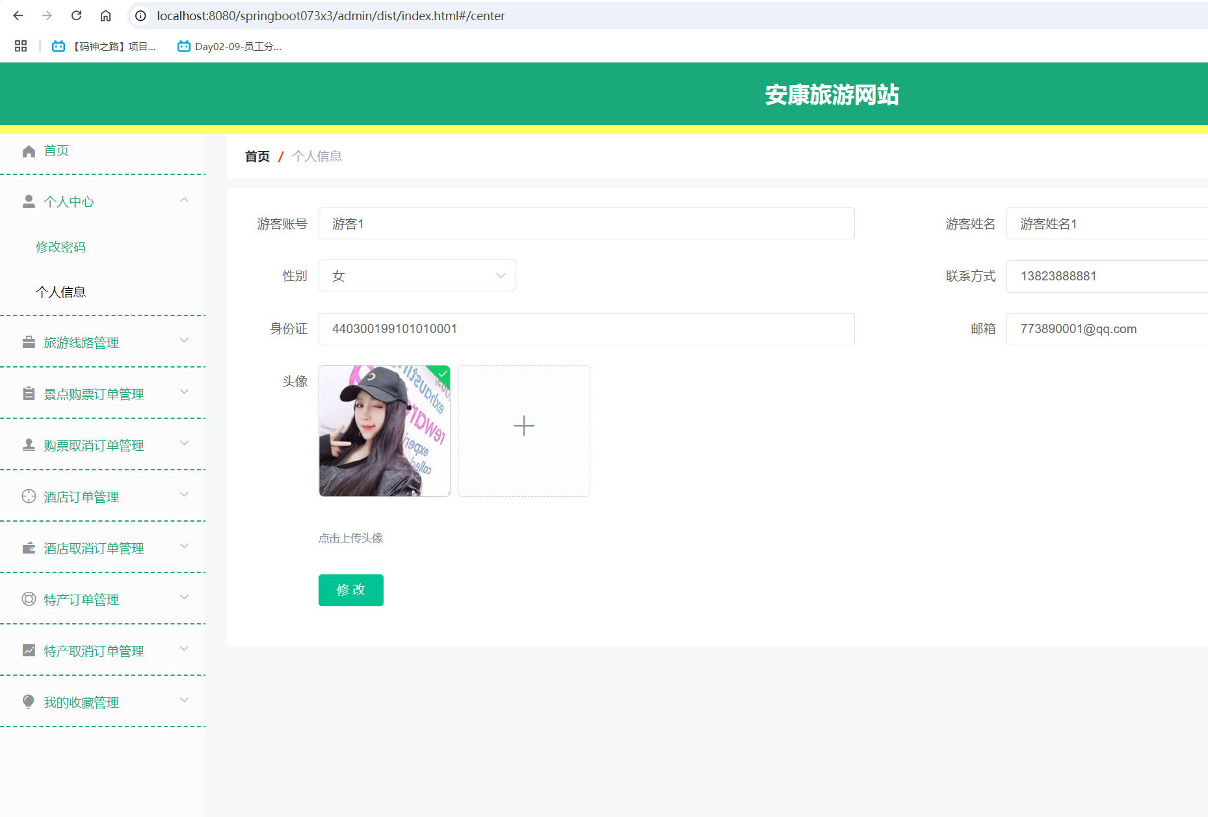Click the home icon beside 首页
The image size is (1208, 817).
click(29, 150)
